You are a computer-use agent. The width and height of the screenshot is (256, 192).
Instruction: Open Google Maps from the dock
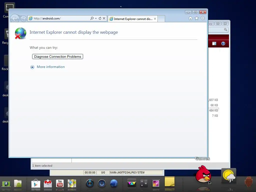72,183
